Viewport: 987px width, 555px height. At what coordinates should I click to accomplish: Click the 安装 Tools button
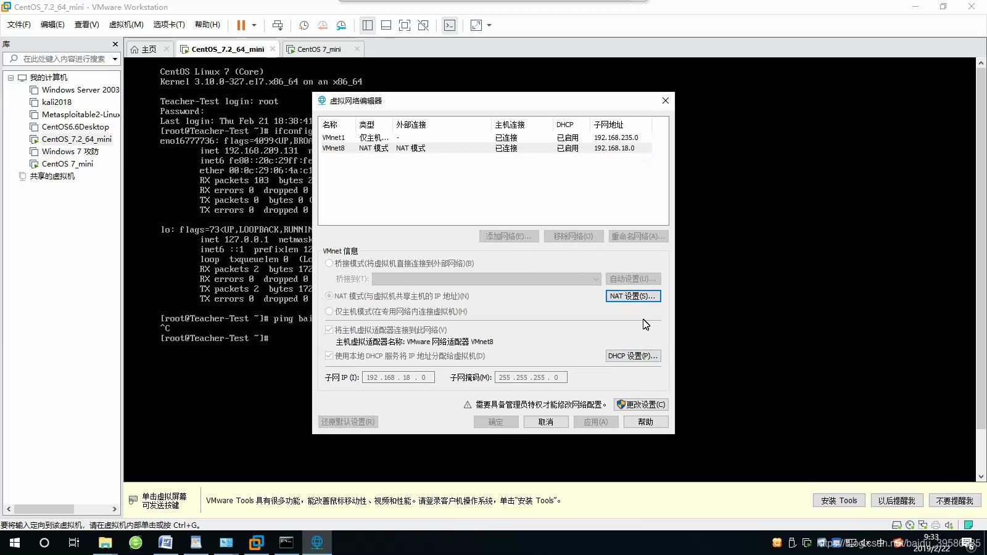click(x=839, y=501)
